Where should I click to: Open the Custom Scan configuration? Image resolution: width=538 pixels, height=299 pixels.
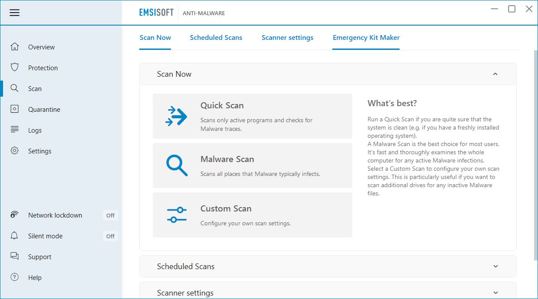tap(253, 215)
